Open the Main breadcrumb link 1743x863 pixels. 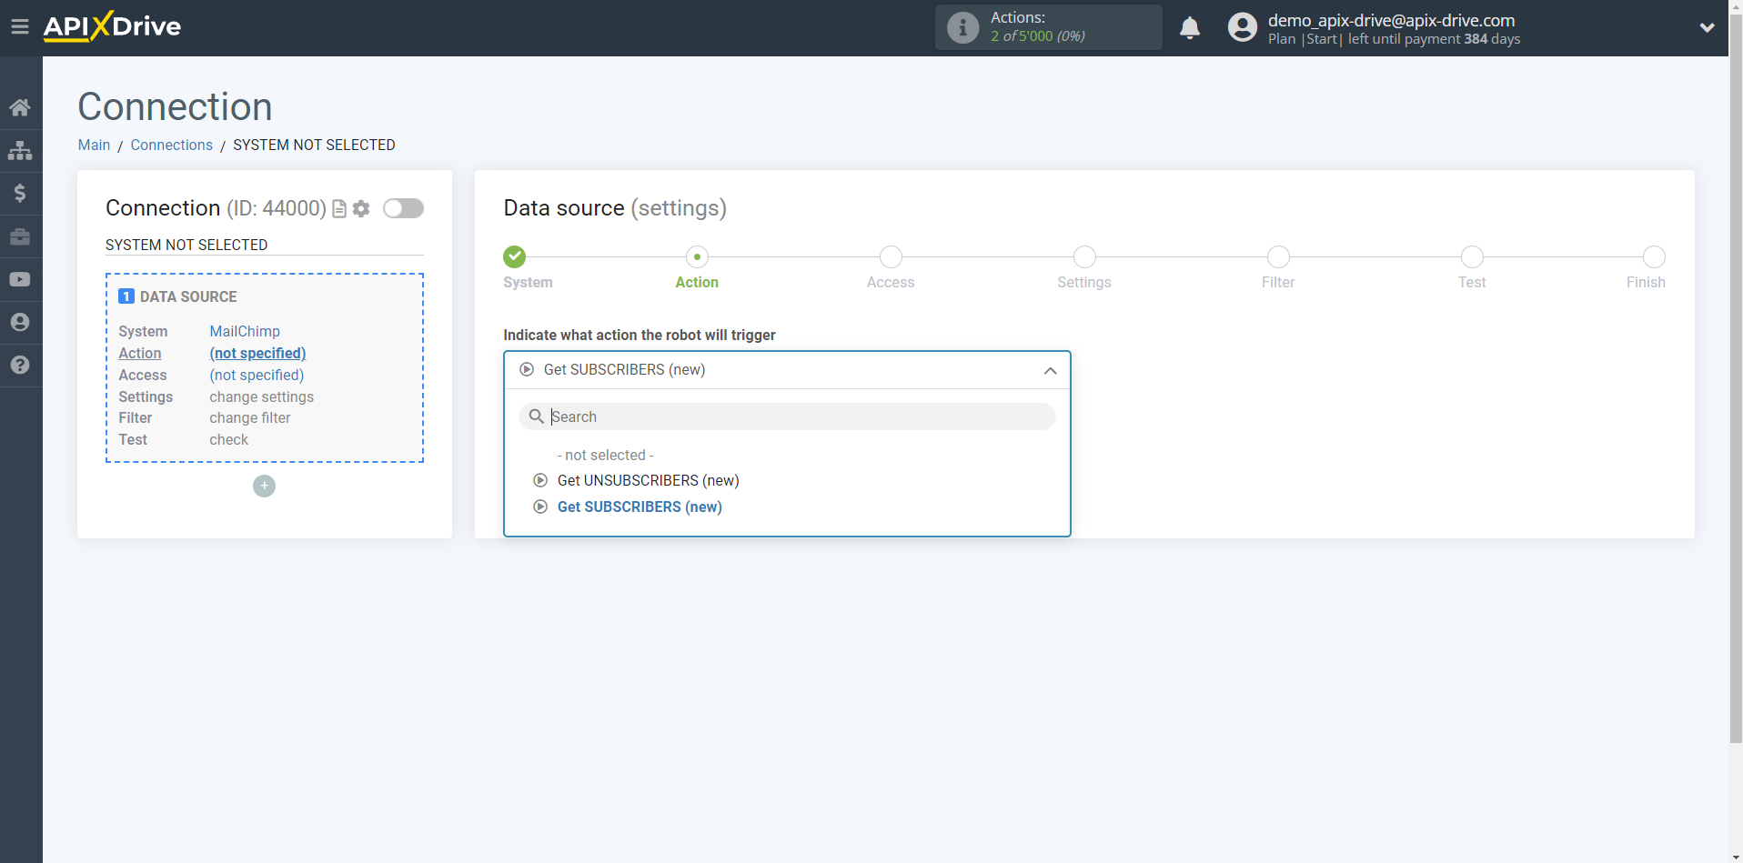coord(94,145)
